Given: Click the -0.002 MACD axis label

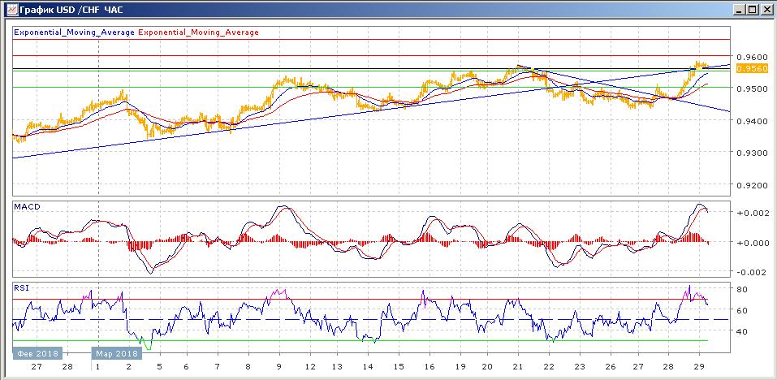Looking at the screenshot, I should coord(753,273).
